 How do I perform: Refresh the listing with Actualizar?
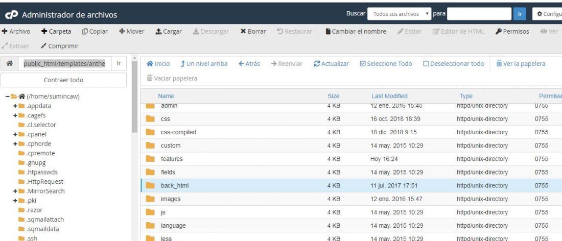[x=331, y=64]
